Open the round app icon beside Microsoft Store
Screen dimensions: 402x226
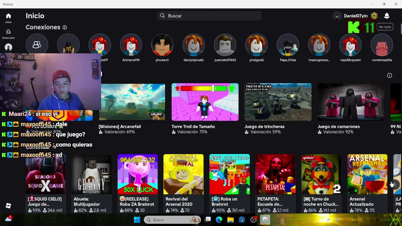tap(253, 220)
